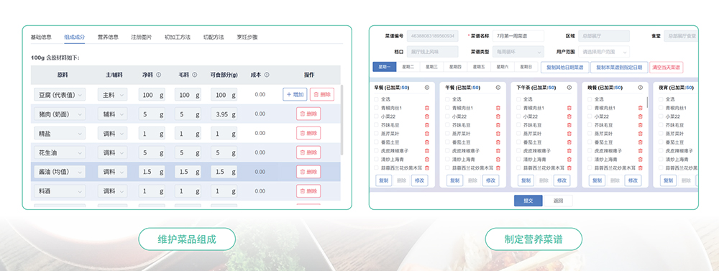719x271 pixels.
Task: Delete 虎皮辣椒瘪子 from 午餐 using trash icon
Action: 498,151
